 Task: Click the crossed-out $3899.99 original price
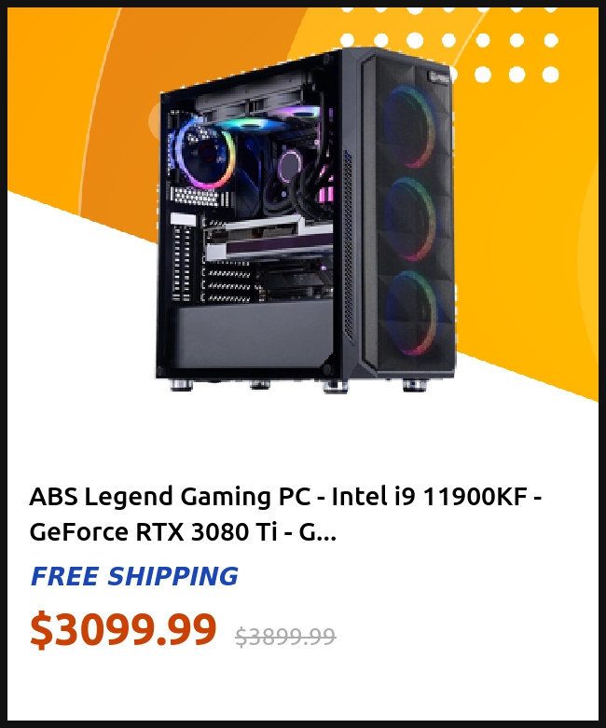[285, 636]
